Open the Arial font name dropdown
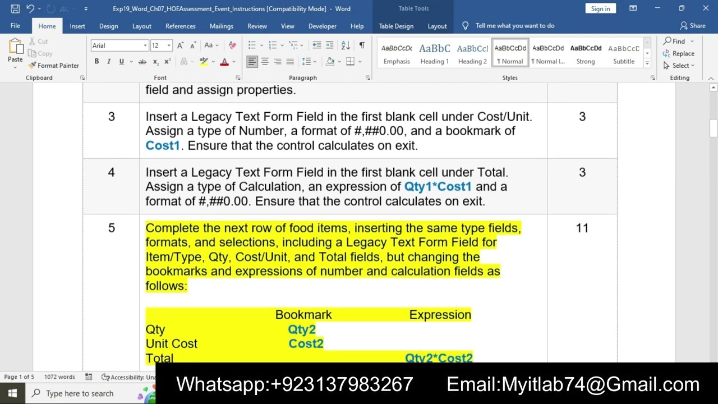 point(145,45)
